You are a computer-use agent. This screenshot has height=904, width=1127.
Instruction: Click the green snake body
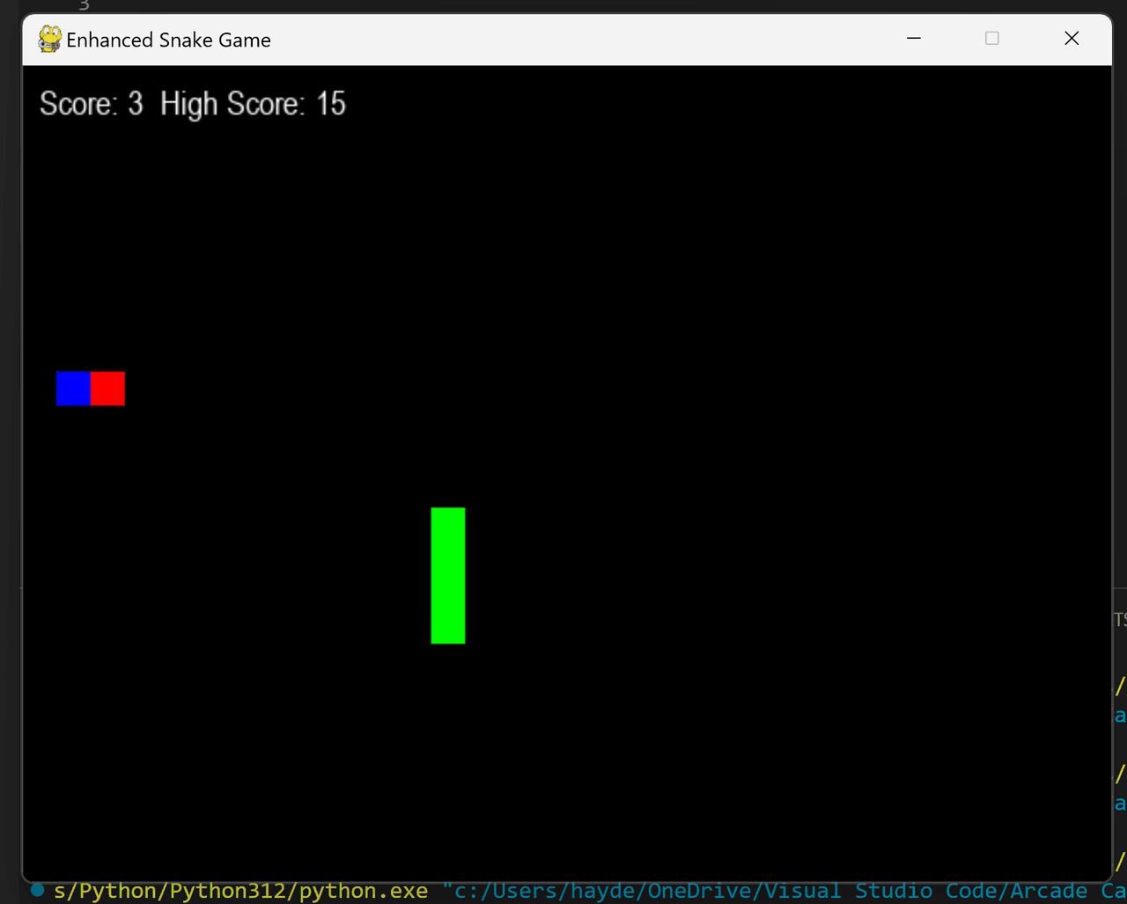[x=448, y=576]
